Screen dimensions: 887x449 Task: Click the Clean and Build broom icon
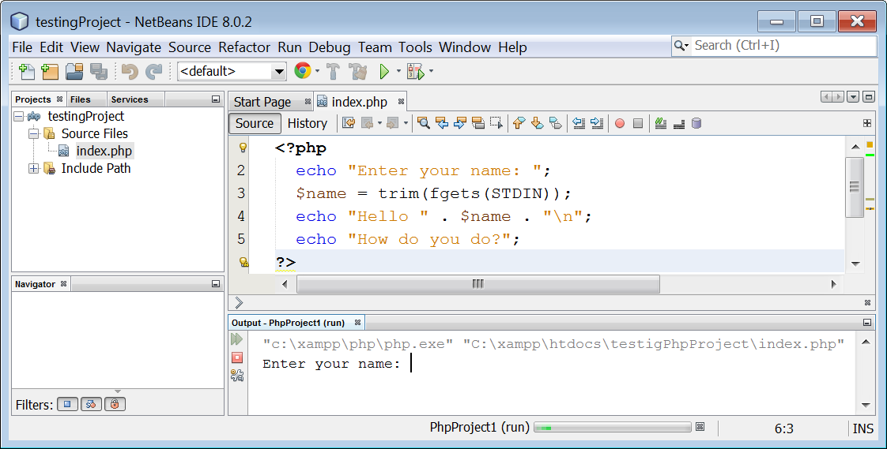coord(357,71)
